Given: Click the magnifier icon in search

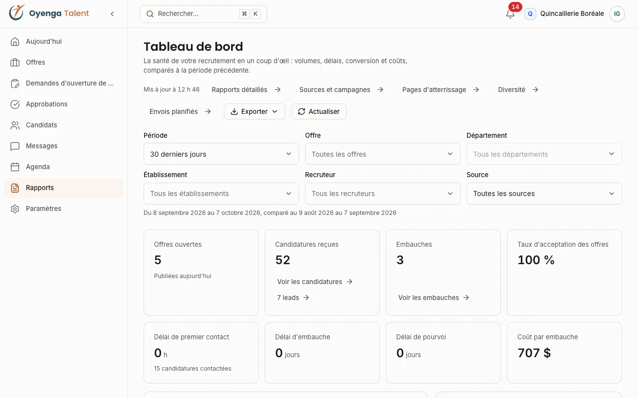Looking at the screenshot, I should pos(150,14).
